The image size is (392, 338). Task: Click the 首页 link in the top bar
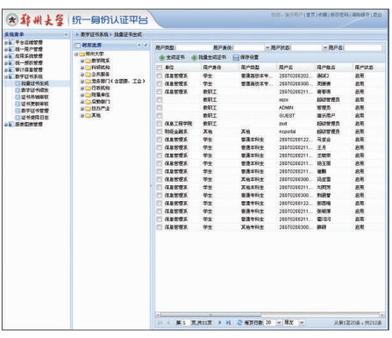click(x=310, y=15)
